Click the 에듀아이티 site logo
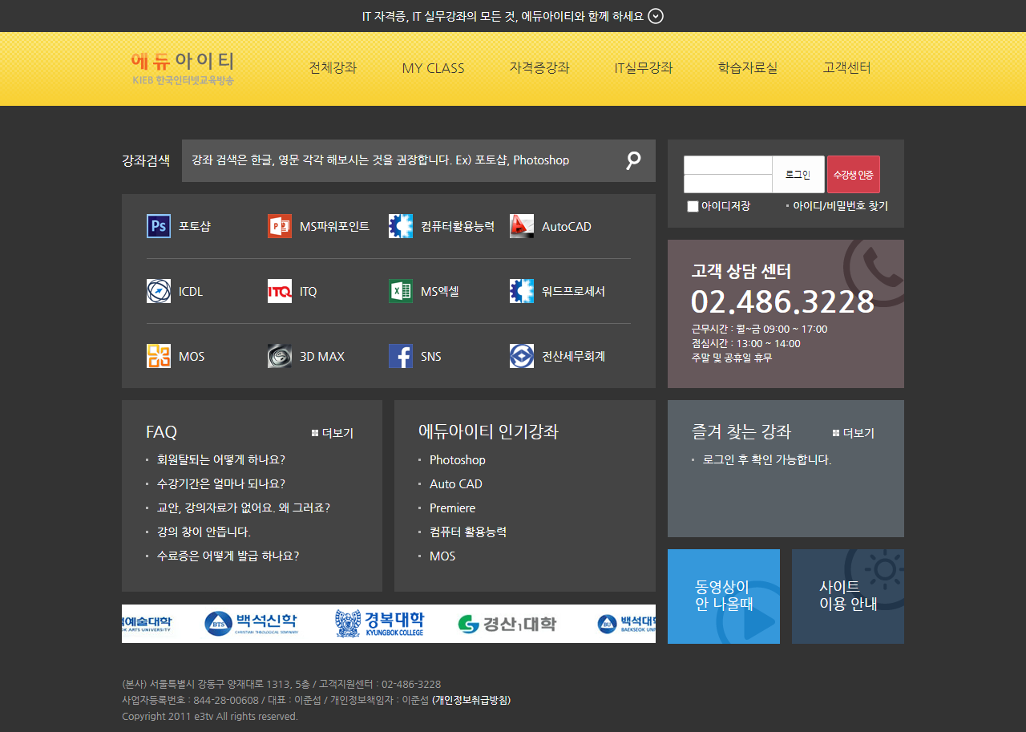The width and height of the screenshot is (1026, 732). coord(183,68)
